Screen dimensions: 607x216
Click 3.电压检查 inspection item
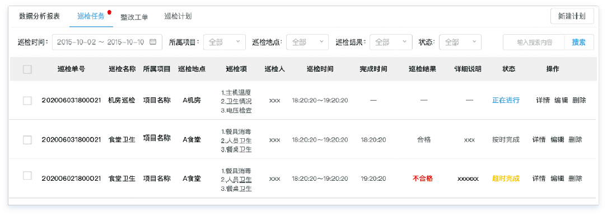coord(236,110)
